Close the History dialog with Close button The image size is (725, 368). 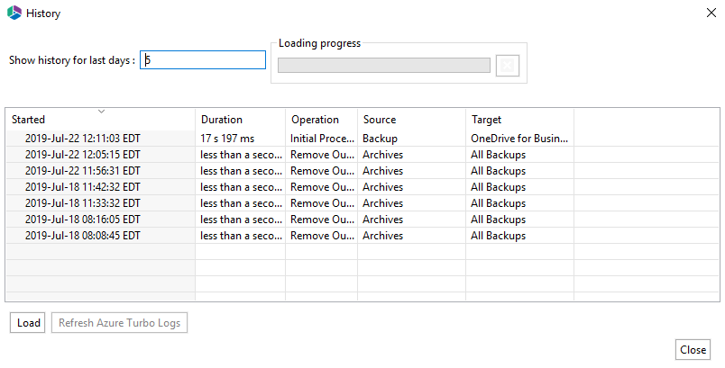coord(693,350)
